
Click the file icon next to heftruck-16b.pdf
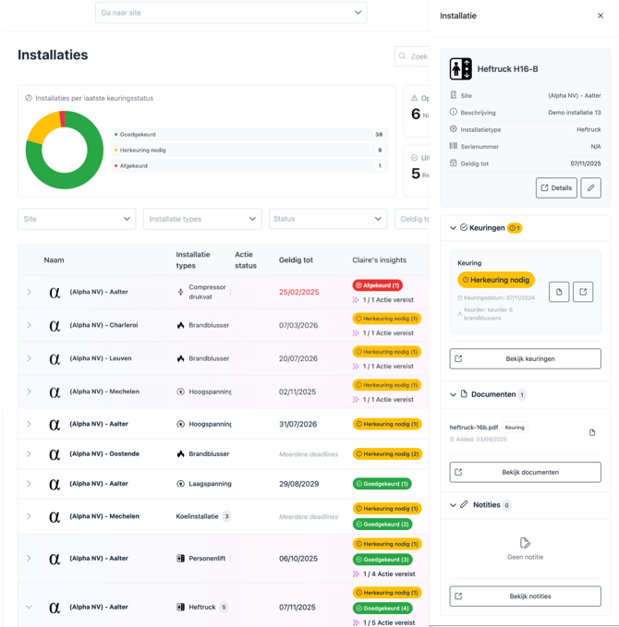coord(592,432)
